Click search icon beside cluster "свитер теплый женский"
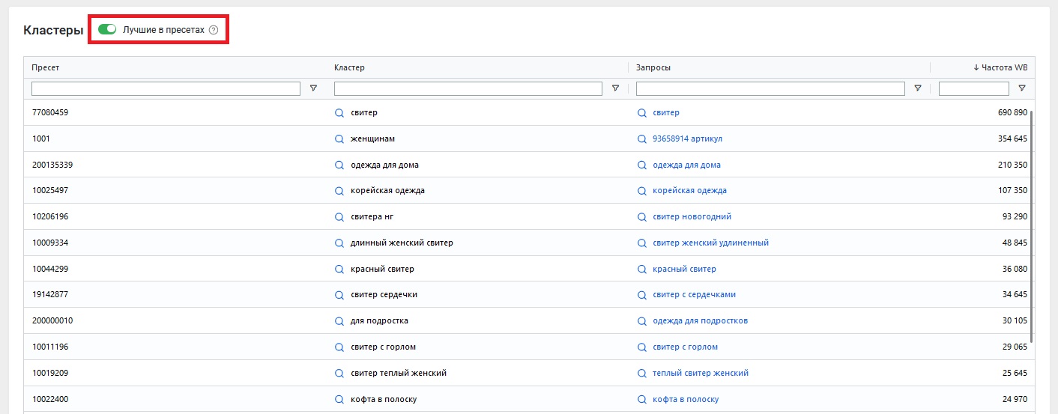Viewport: 1058px width, 414px height. point(339,373)
